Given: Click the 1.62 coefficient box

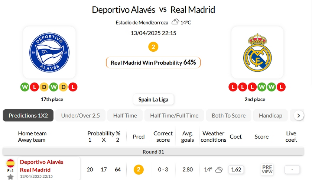Looking at the screenshot, I should click(x=236, y=170).
